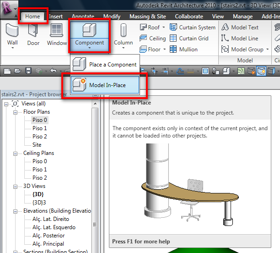Image resolution: width=280 pixels, height=253 pixels.
Task: Open the Site floor plan
Action: (37, 144)
